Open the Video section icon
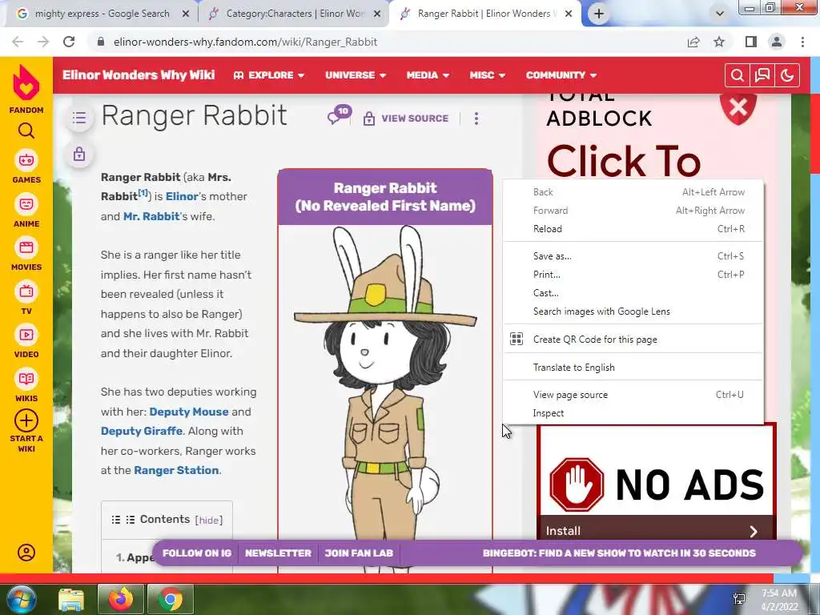Image resolution: width=820 pixels, height=615 pixels. (26, 335)
